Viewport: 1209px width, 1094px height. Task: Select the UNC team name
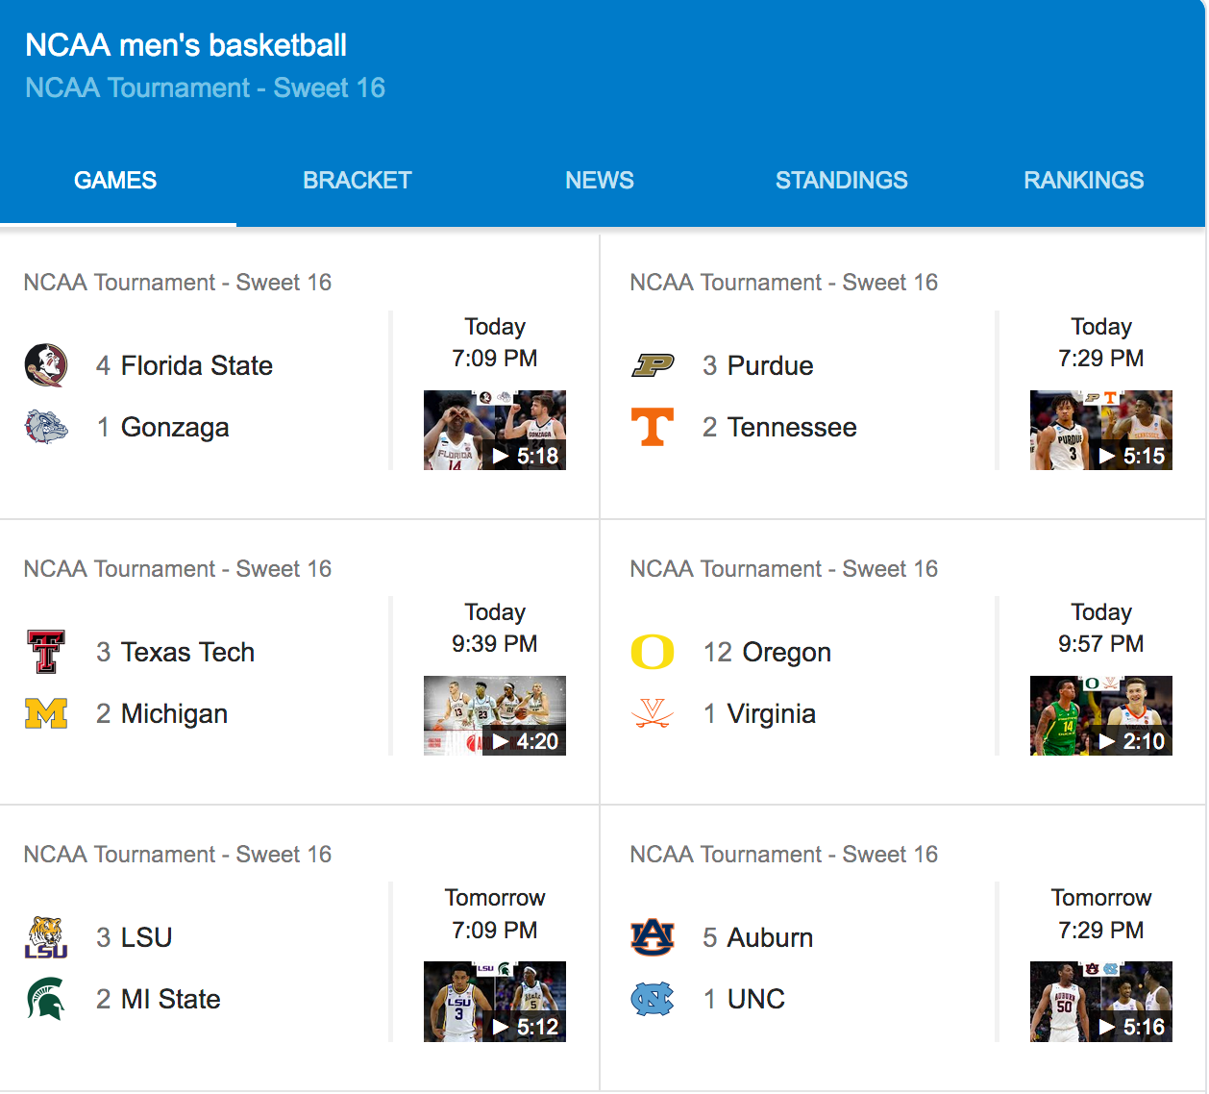click(x=756, y=999)
